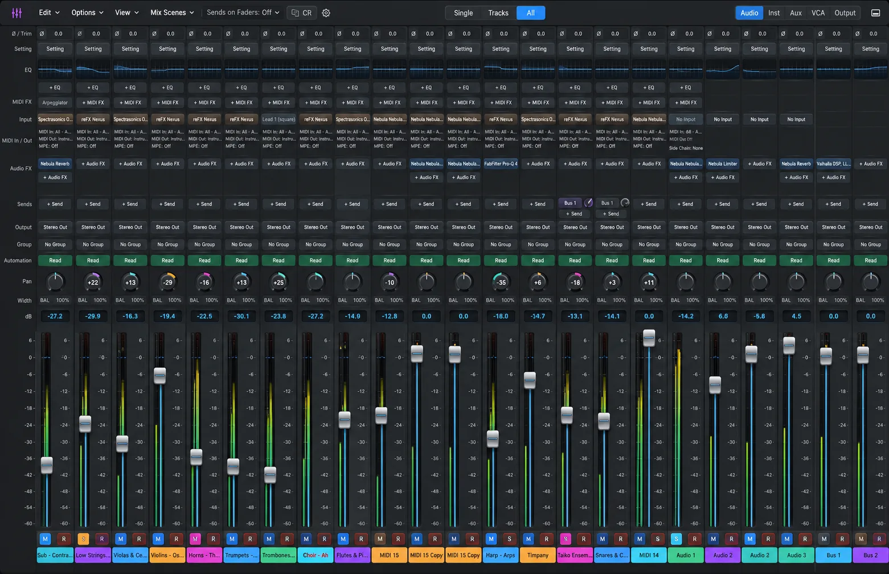Switch to the Tracks view tab
Image resolution: width=889 pixels, height=574 pixels.
click(x=498, y=13)
